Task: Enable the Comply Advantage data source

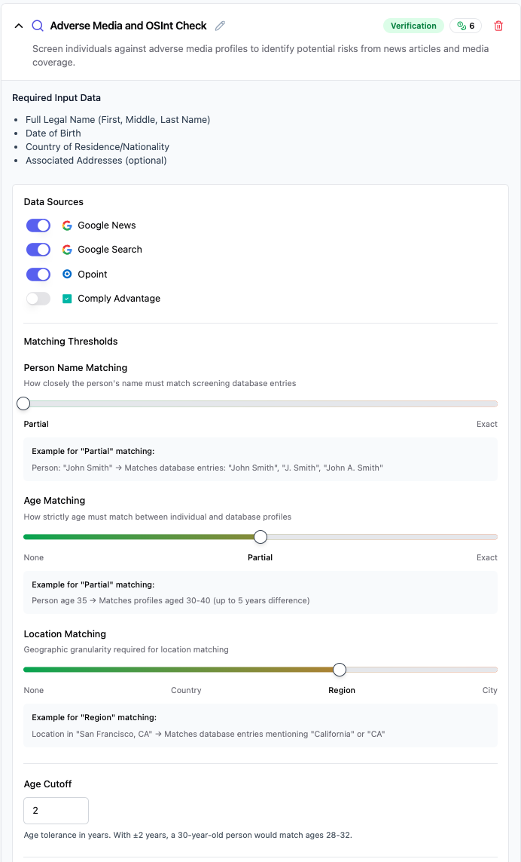Action: click(38, 299)
